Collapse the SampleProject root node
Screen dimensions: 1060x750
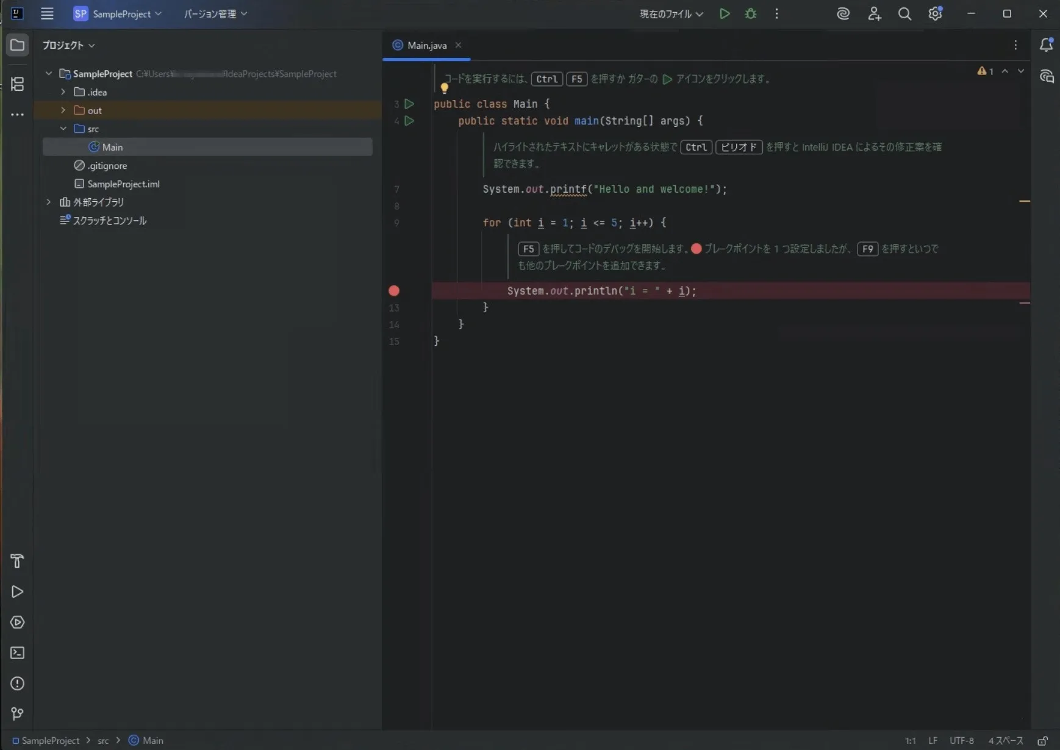click(x=49, y=74)
